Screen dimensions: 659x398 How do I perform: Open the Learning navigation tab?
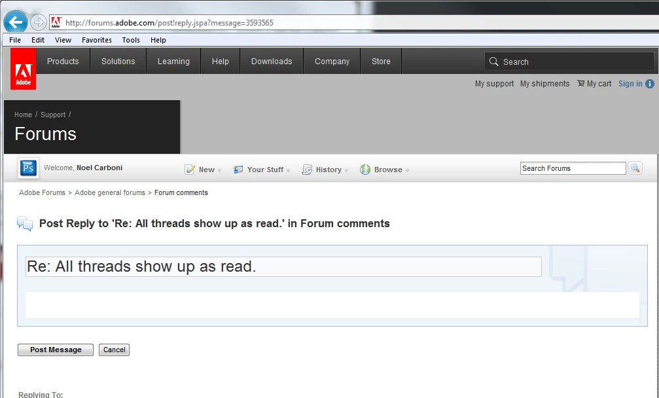(x=173, y=62)
